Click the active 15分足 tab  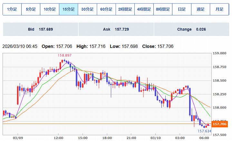tap(68, 9)
